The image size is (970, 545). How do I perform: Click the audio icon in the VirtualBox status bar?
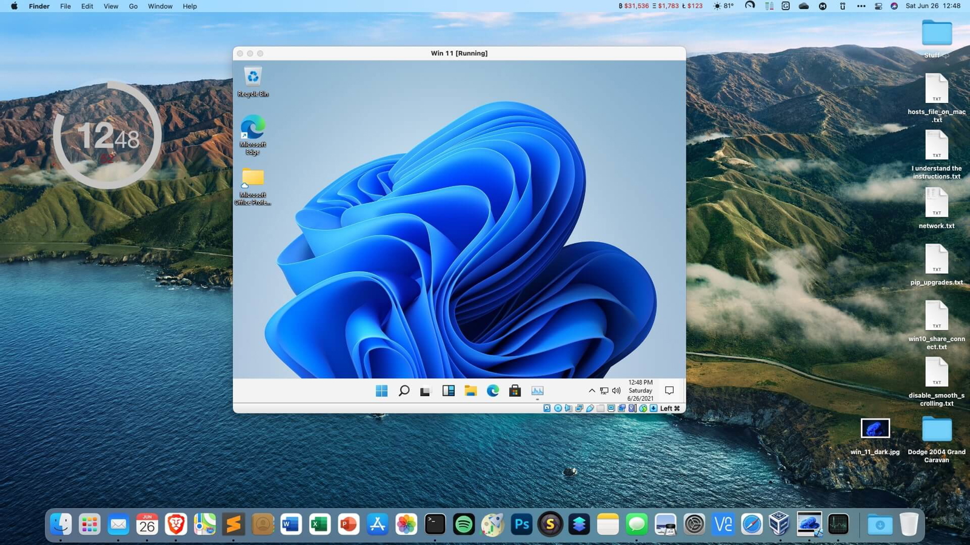568,408
